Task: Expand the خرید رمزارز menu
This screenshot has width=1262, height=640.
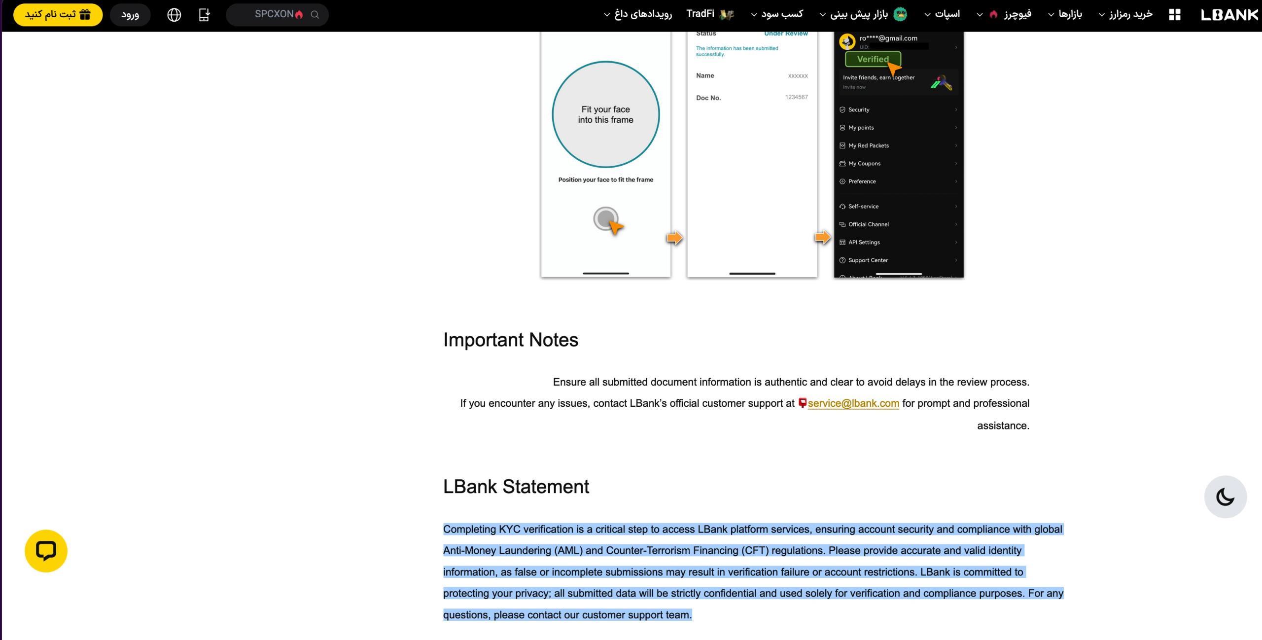Action: (1126, 14)
